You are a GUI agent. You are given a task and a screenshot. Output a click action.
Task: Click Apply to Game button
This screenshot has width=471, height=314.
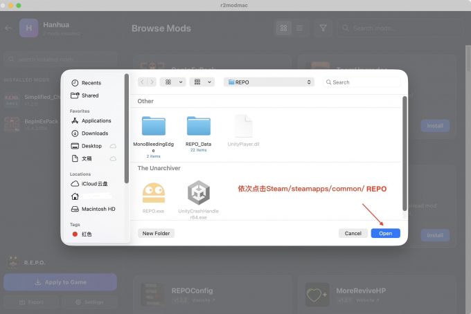coord(60,282)
